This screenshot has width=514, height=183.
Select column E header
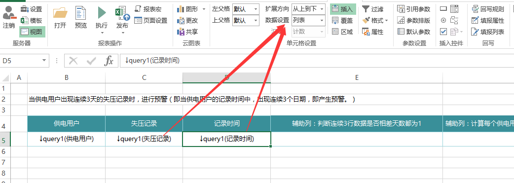(357, 78)
